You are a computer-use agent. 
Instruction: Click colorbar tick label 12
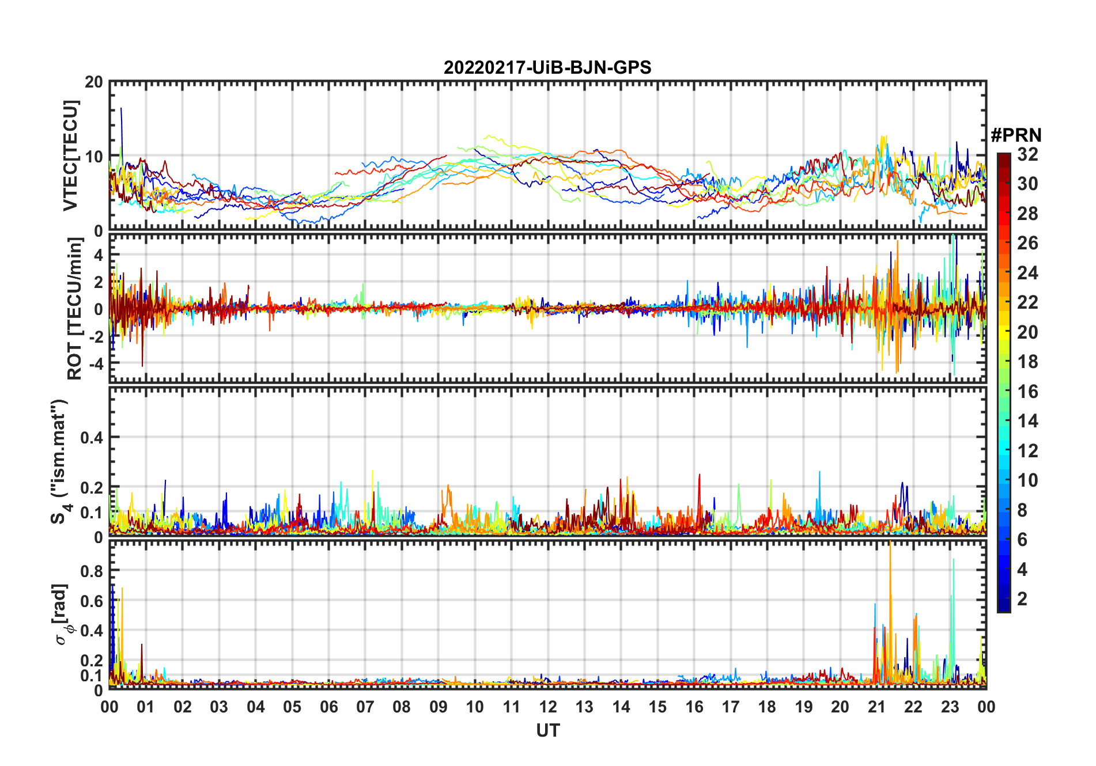click(1027, 451)
